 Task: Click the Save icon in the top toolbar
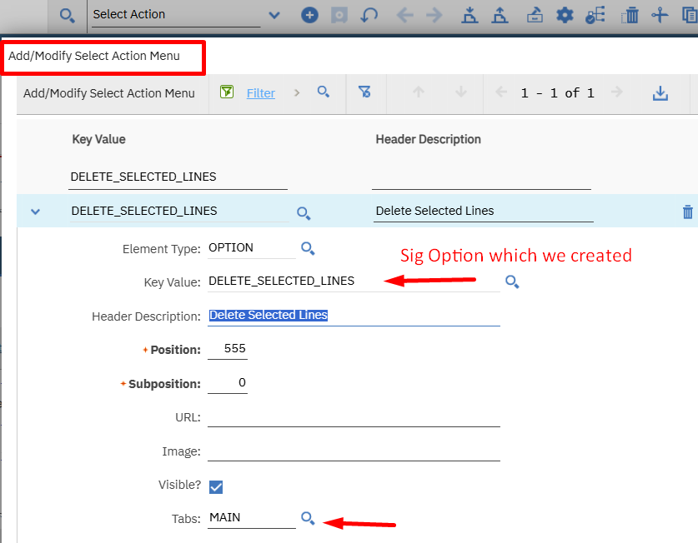339,14
